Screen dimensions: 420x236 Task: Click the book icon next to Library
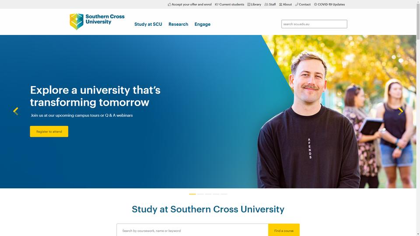[x=248, y=4]
